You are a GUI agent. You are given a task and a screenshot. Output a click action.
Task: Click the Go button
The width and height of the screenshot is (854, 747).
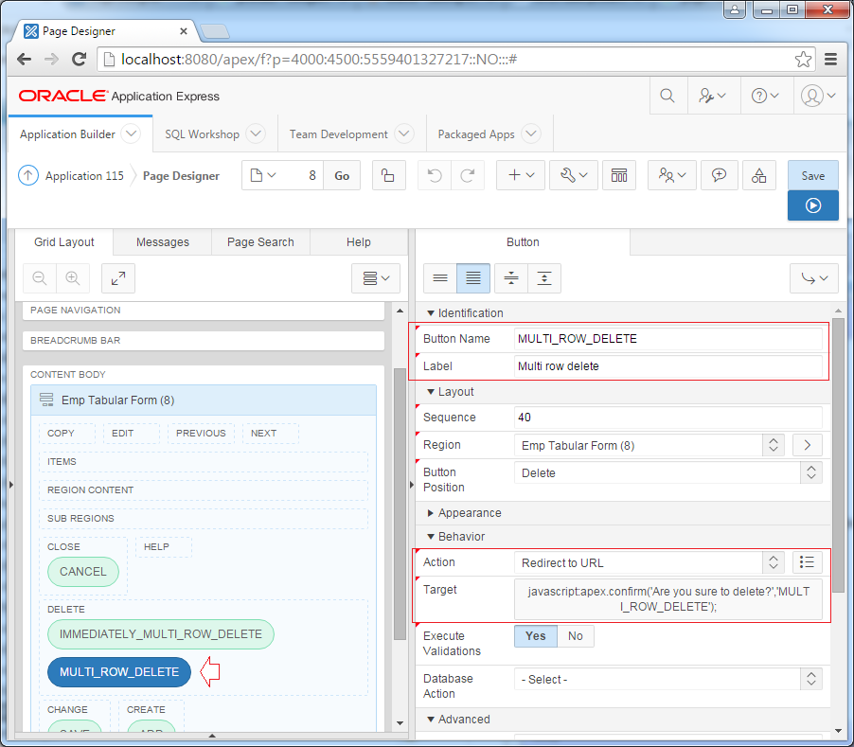[x=342, y=175]
